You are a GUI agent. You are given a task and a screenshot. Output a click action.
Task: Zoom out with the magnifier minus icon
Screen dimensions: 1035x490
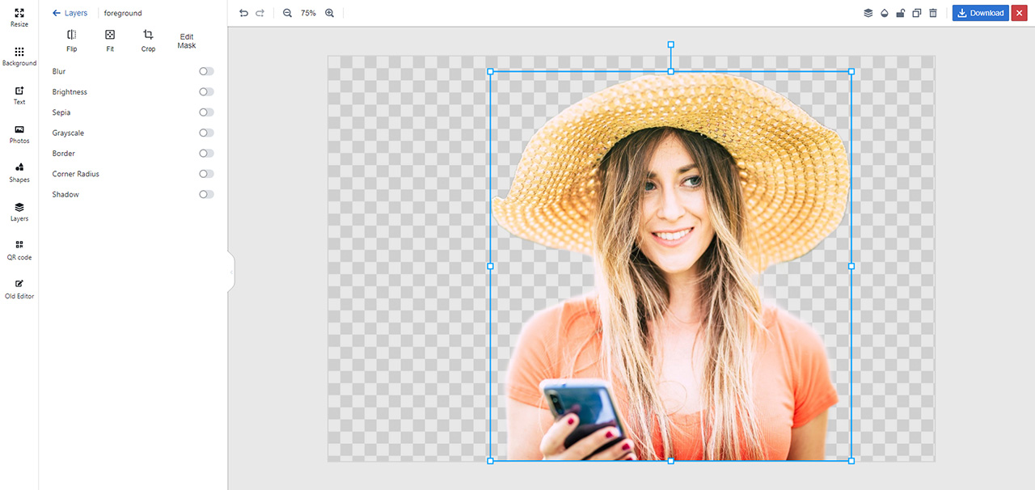(x=287, y=13)
